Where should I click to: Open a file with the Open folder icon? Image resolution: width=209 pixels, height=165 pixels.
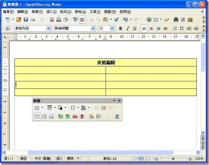(x=19, y=19)
